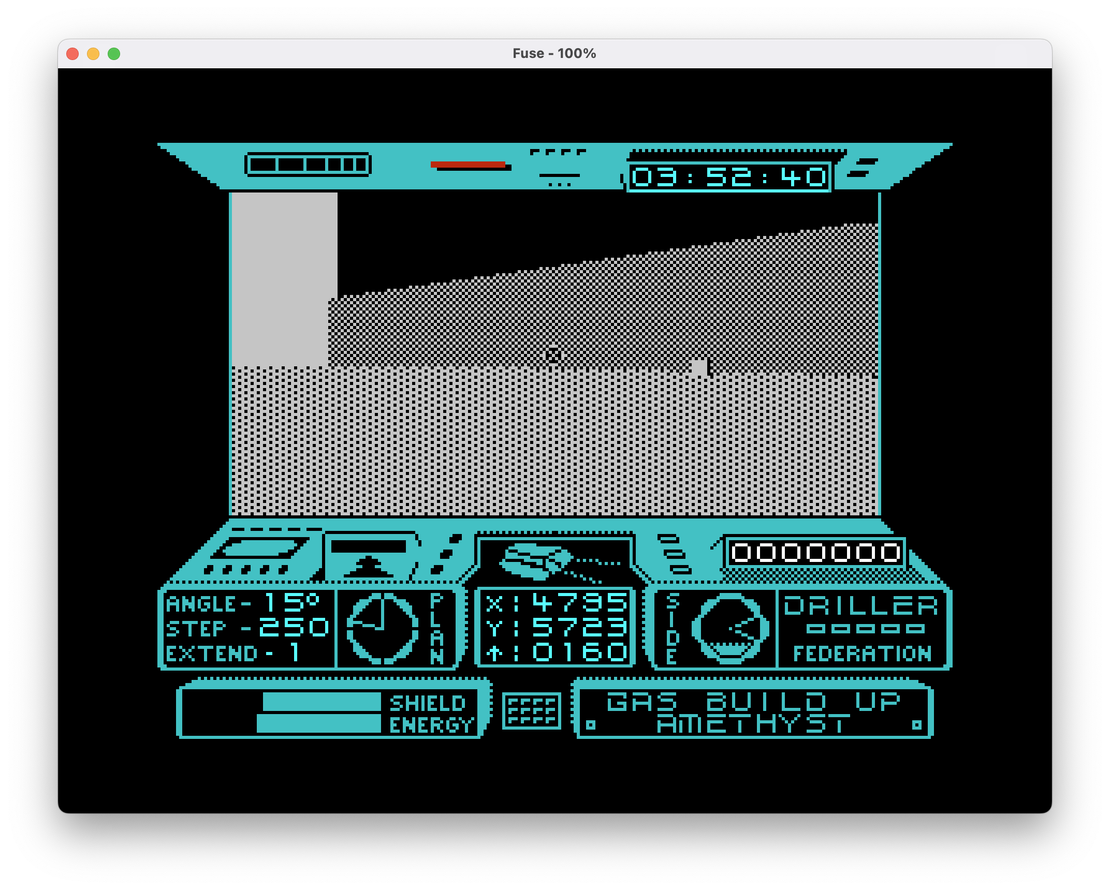Click the shield level bar
This screenshot has height=890, width=1110.
[x=322, y=702]
